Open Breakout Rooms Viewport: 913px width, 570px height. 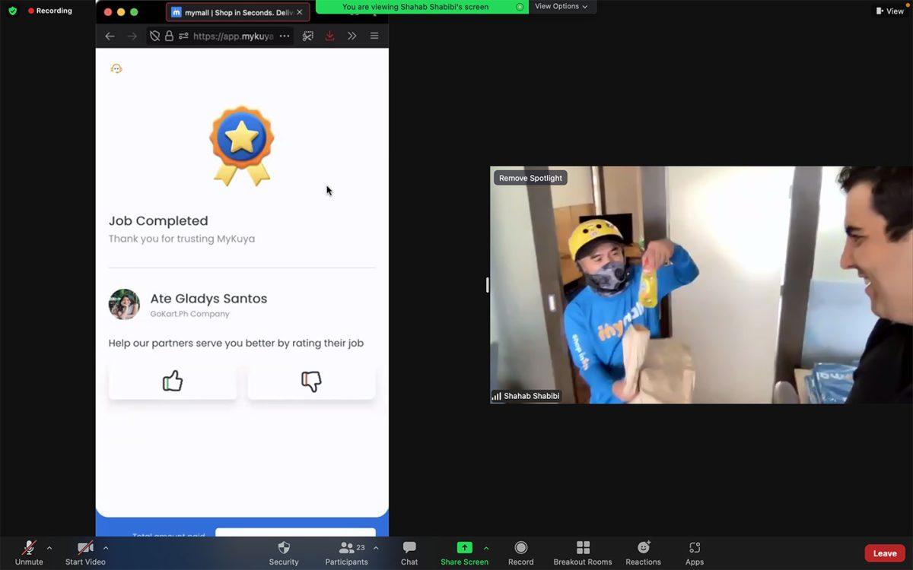click(583, 552)
